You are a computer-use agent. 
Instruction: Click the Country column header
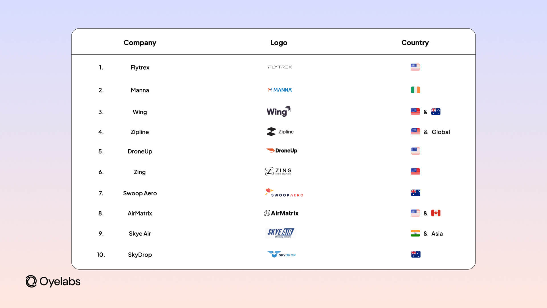pos(415,43)
